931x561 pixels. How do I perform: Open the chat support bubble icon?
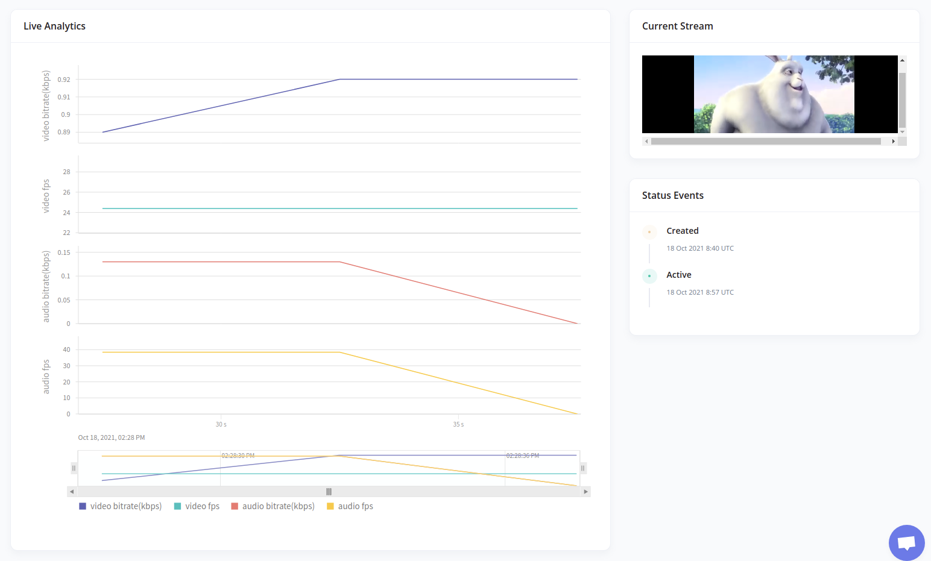coord(906,543)
